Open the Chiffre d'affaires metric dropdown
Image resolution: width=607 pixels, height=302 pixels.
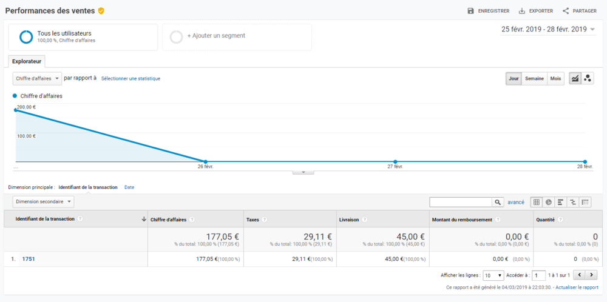pos(37,78)
